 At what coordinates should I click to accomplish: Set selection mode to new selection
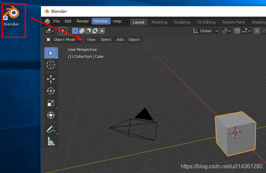[x=75, y=31]
